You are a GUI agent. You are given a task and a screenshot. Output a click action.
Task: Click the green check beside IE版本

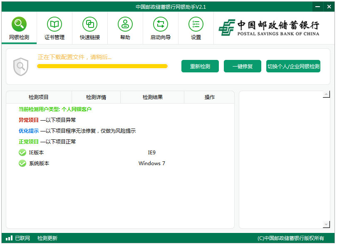[22, 153]
